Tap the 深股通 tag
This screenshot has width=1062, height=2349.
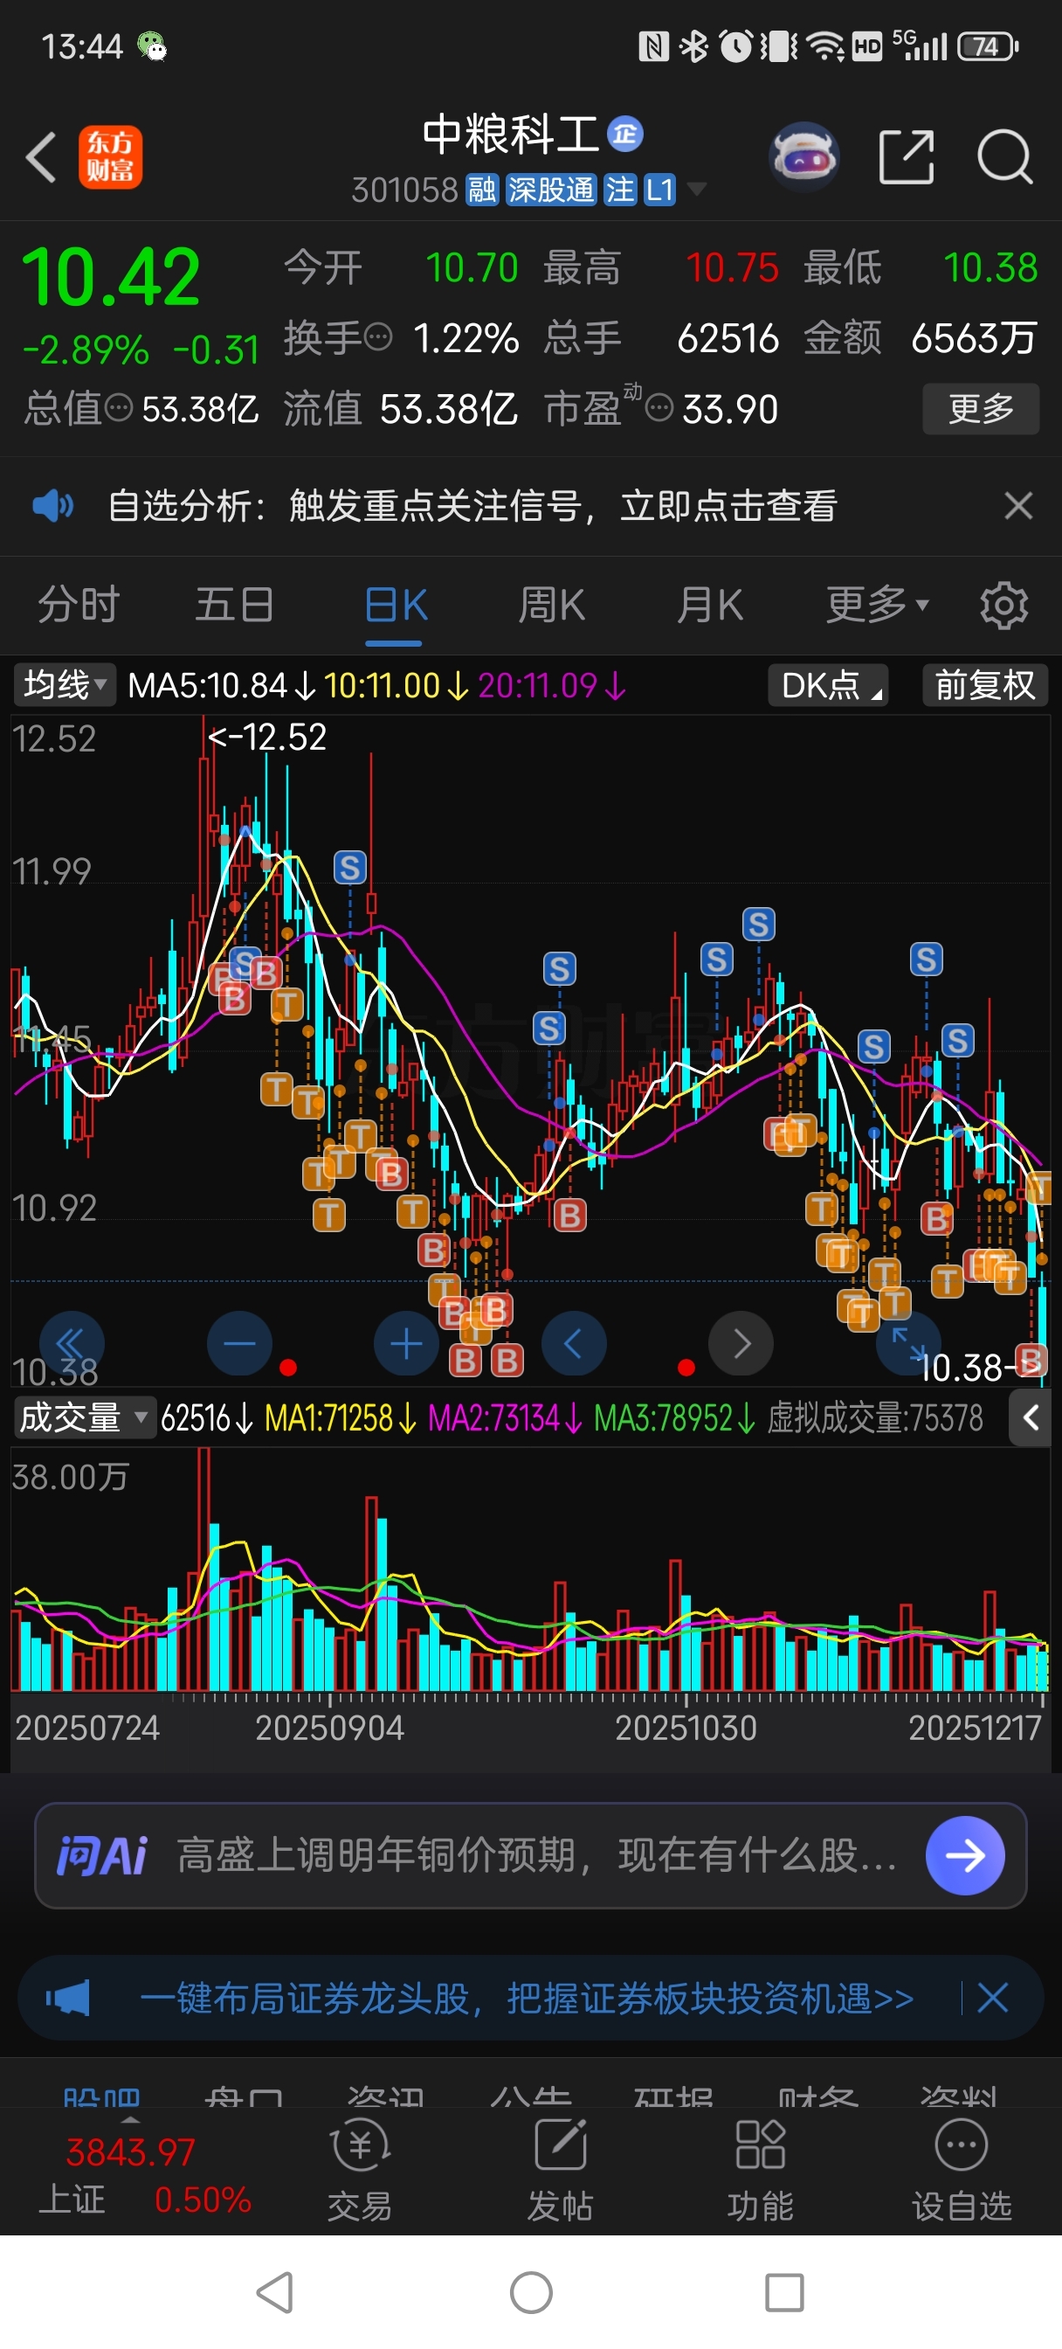pyautogui.click(x=550, y=190)
